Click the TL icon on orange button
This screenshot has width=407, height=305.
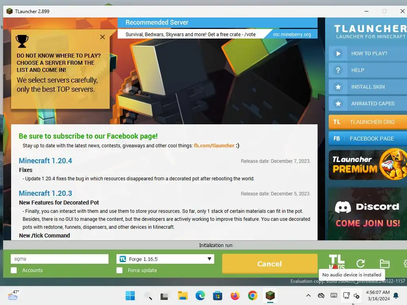click(337, 122)
